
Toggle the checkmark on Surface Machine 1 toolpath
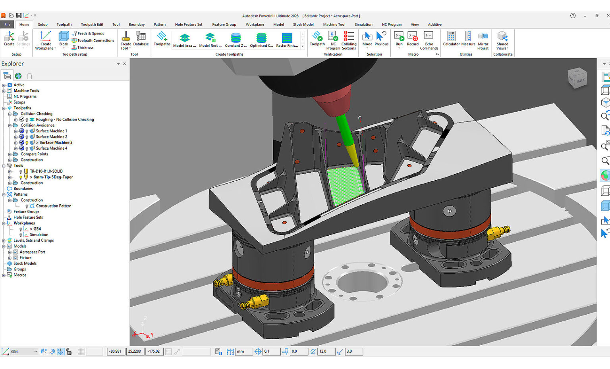(21, 131)
